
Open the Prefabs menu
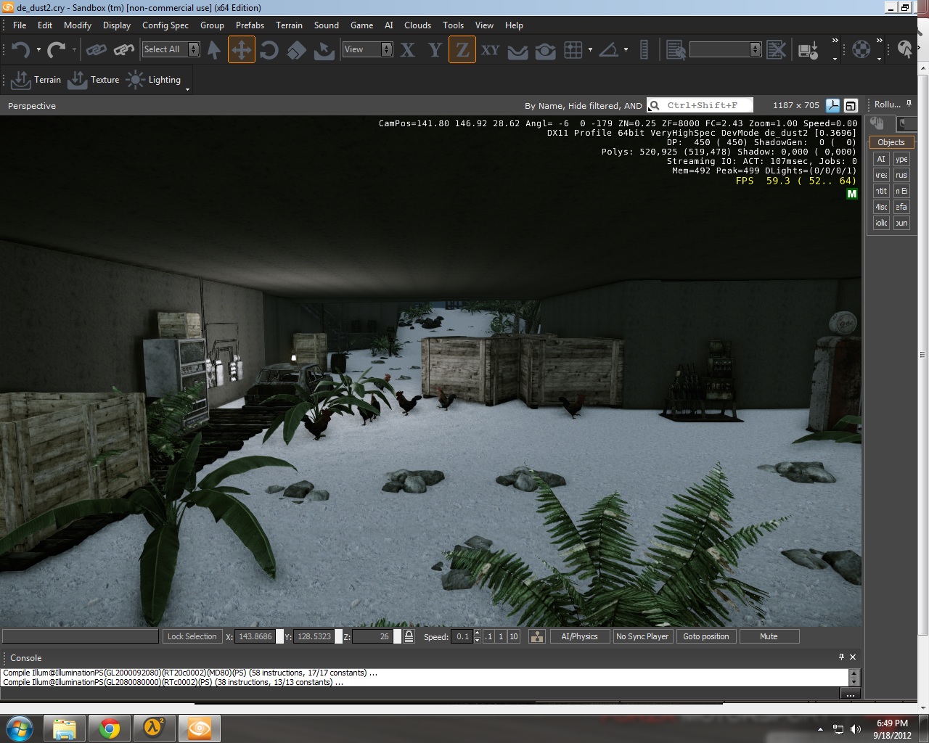pyautogui.click(x=250, y=25)
